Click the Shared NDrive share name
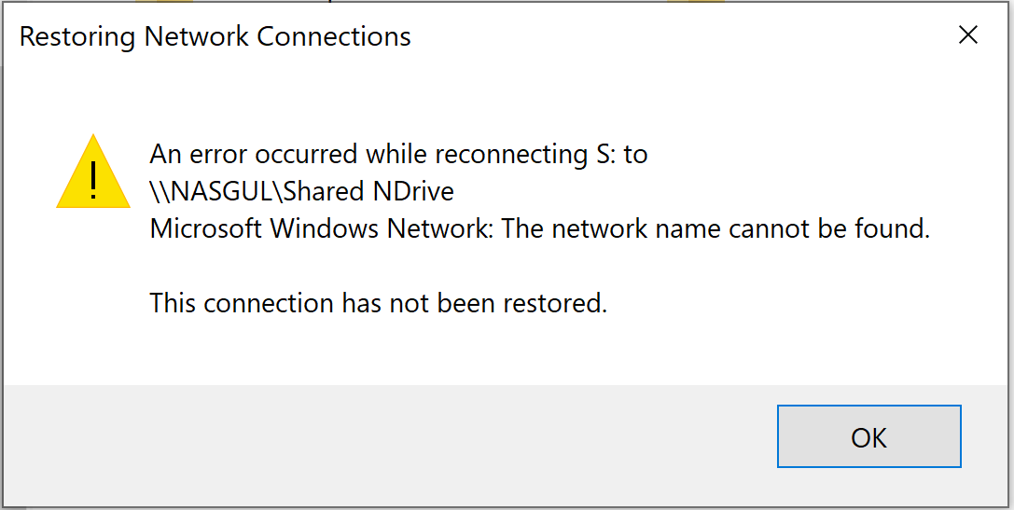The width and height of the screenshot is (1014, 510). coord(368,191)
